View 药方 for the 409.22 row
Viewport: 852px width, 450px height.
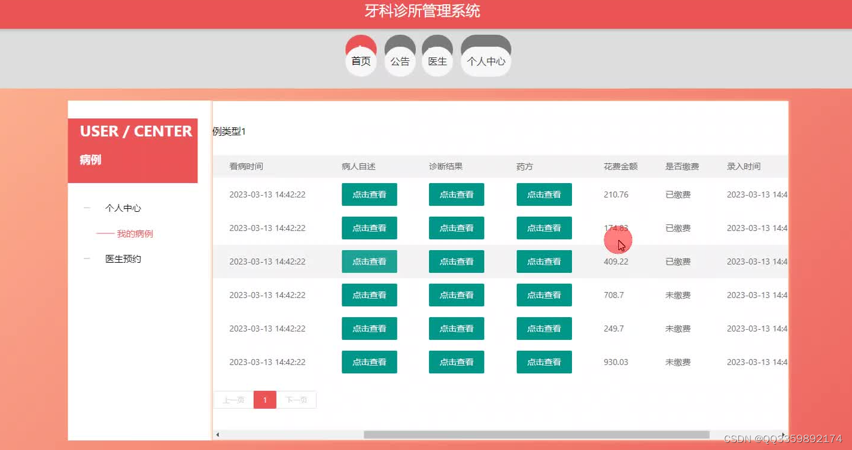point(544,262)
